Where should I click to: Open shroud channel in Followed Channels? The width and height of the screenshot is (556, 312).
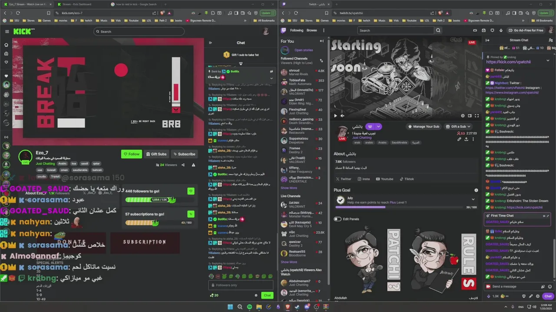(302, 72)
